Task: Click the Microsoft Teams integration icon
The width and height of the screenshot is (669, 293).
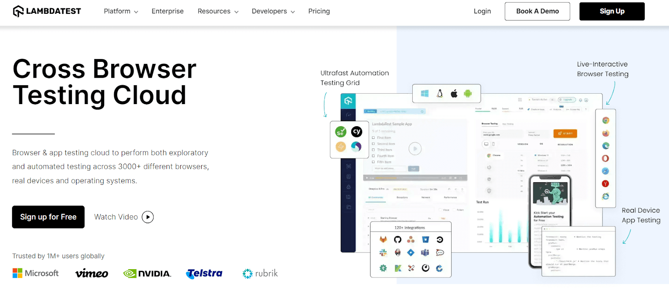Action: 425,252
